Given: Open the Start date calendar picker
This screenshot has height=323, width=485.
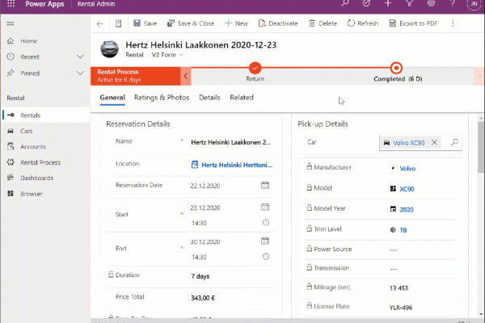Looking at the screenshot, I should [265, 207].
